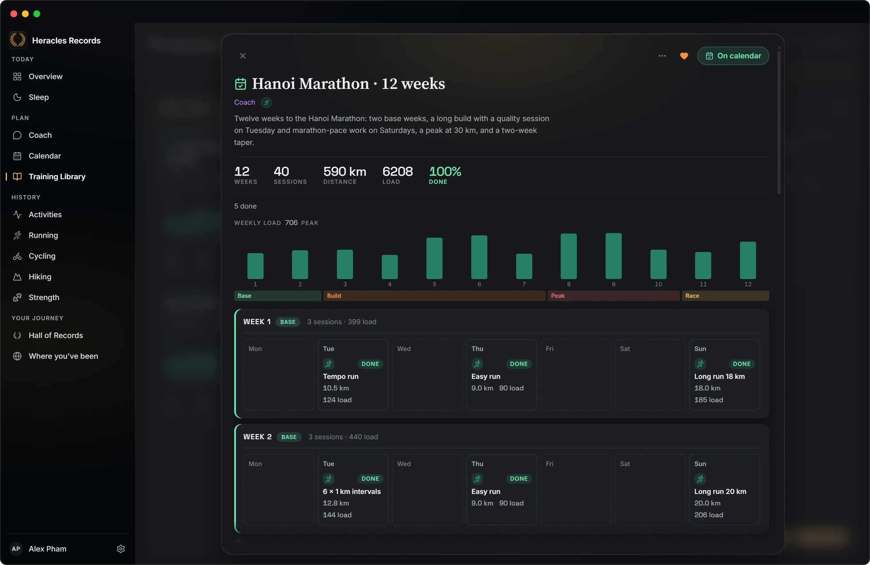Click the Base phase band
The width and height of the screenshot is (870, 565).
click(277, 296)
